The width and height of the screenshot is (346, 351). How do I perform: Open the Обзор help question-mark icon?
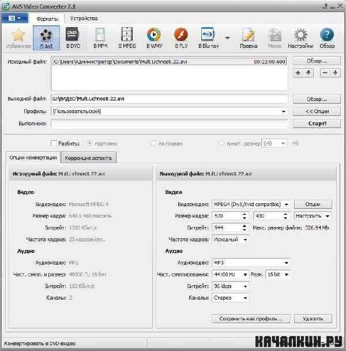[x=327, y=38]
